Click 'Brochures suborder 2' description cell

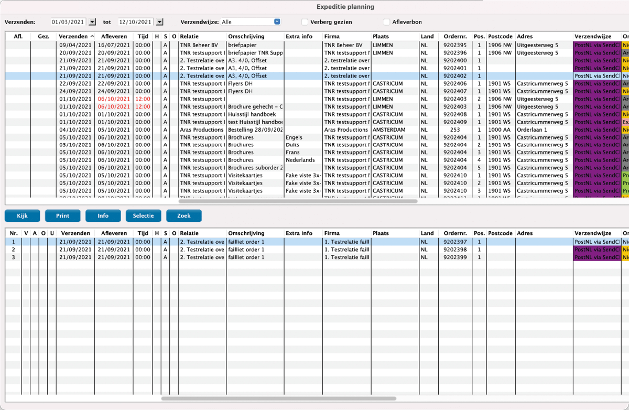click(255, 168)
